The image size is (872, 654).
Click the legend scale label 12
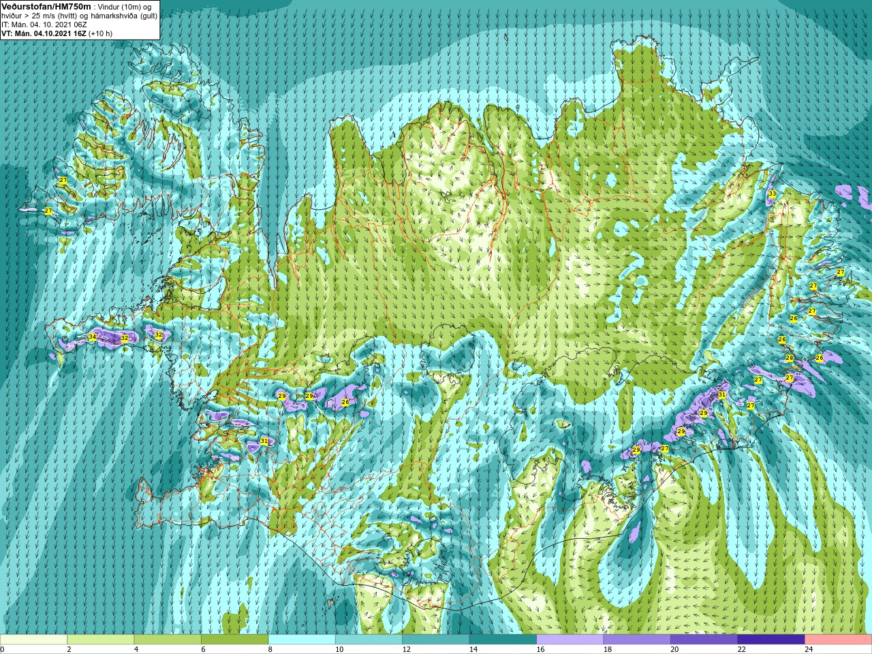[x=406, y=649]
